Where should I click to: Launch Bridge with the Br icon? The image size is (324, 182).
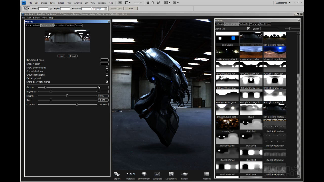[120, 3]
